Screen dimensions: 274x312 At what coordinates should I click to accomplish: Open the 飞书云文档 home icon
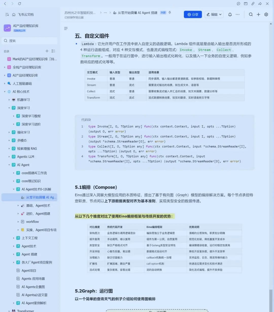point(14,15)
